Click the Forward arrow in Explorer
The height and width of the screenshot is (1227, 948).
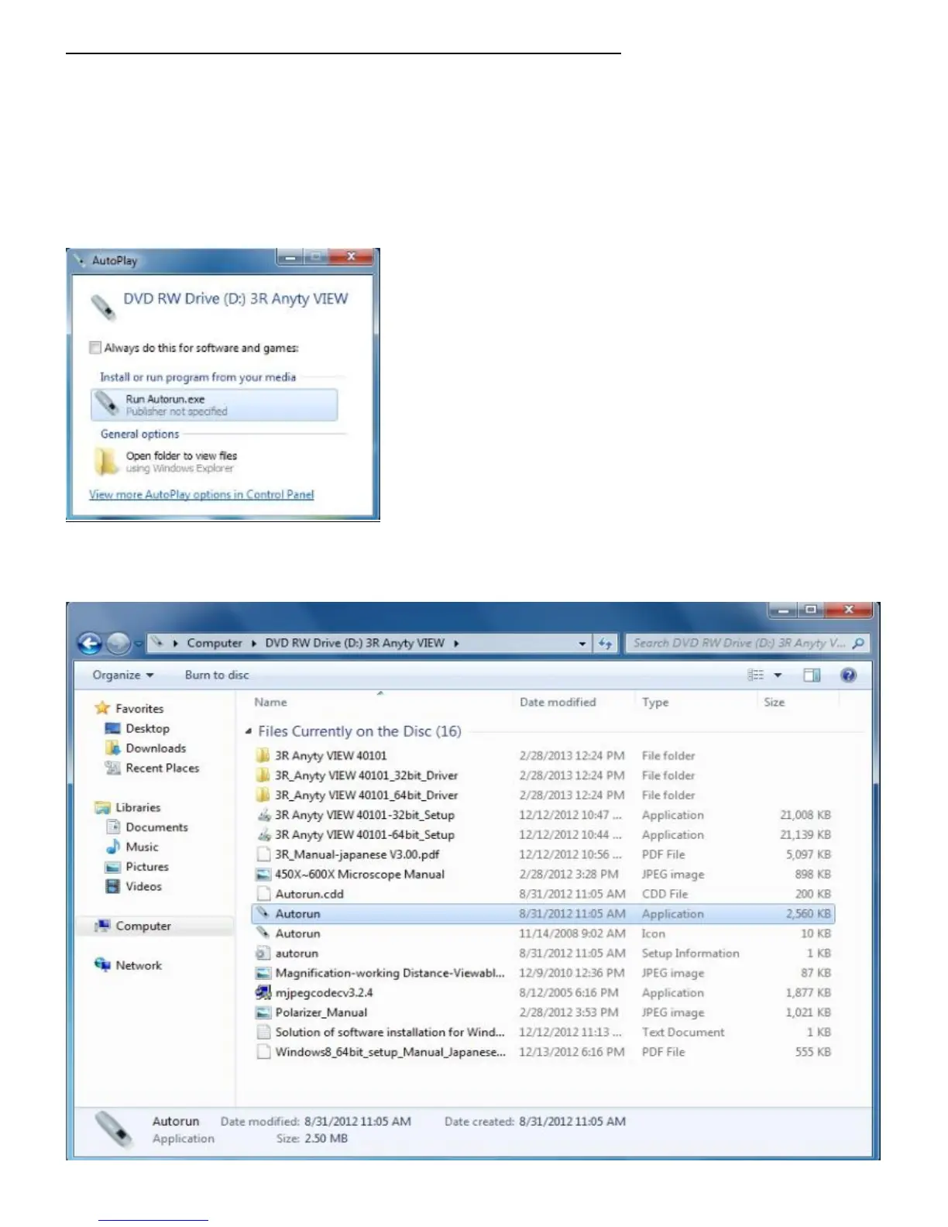118,643
